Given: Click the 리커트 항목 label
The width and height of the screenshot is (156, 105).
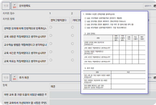Looking at the screenshot, I should point(9,19).
